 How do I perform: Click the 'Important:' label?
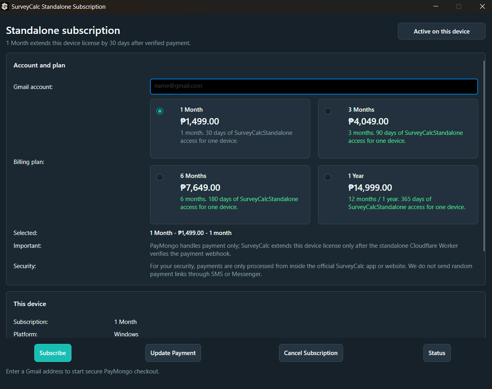28,246
